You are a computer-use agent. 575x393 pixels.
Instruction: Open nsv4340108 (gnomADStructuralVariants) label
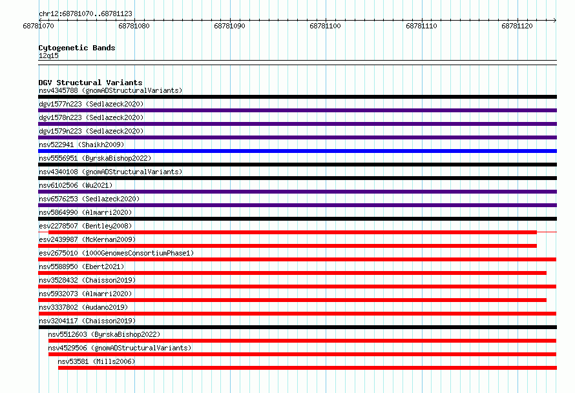[110, 172]
